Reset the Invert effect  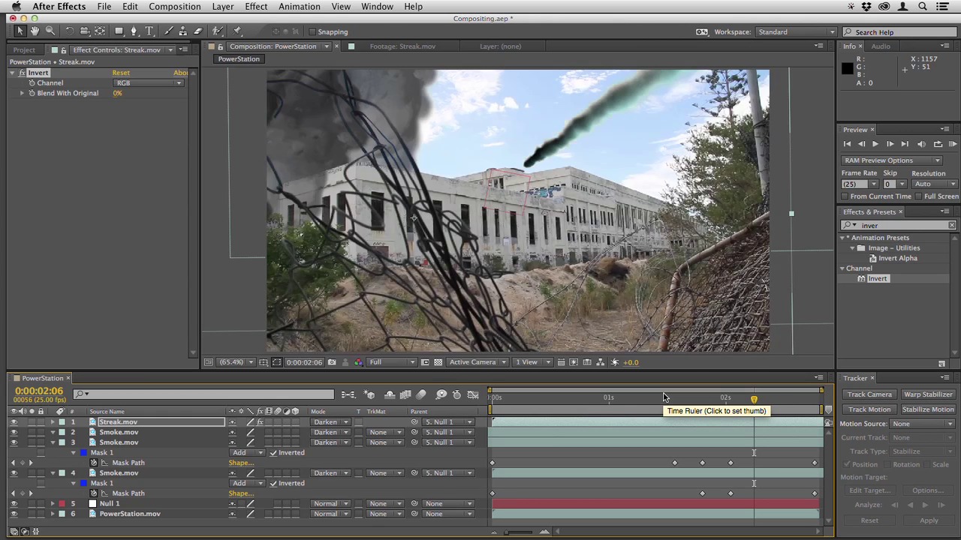121,73
